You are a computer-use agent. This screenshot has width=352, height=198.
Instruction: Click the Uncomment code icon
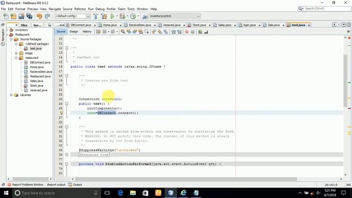click(x=206, y=32)
